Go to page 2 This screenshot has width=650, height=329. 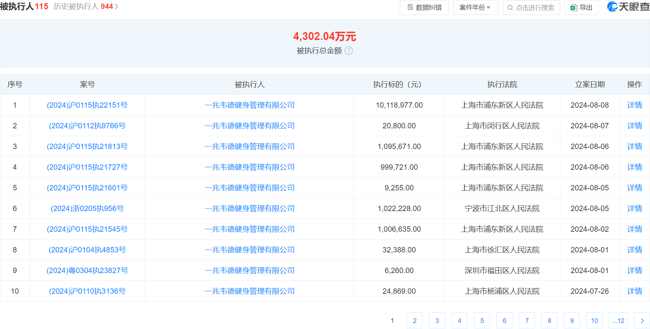pyautogui.click(x=414, y=320)
